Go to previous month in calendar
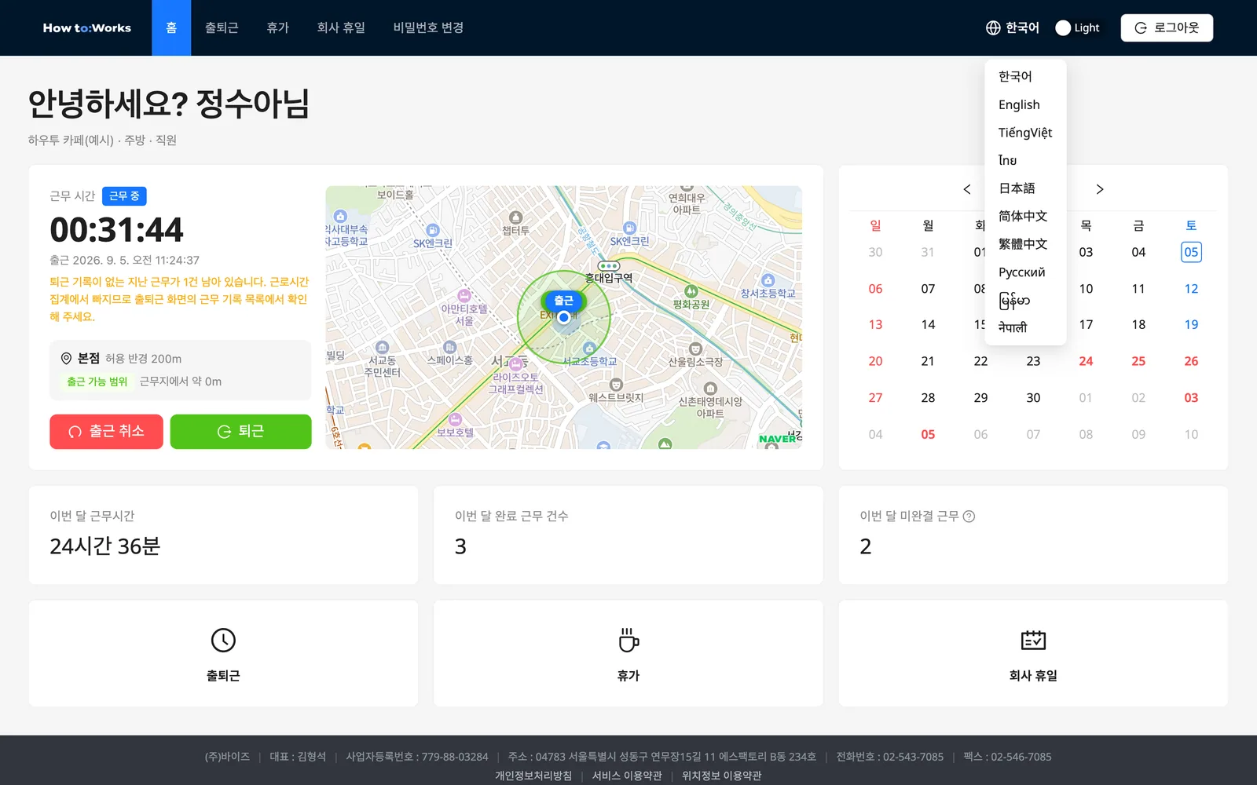 point(967,189)
